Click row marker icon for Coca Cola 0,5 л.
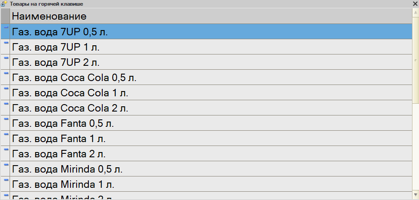This screenshot has width=419, height=200. pos(6,74)
